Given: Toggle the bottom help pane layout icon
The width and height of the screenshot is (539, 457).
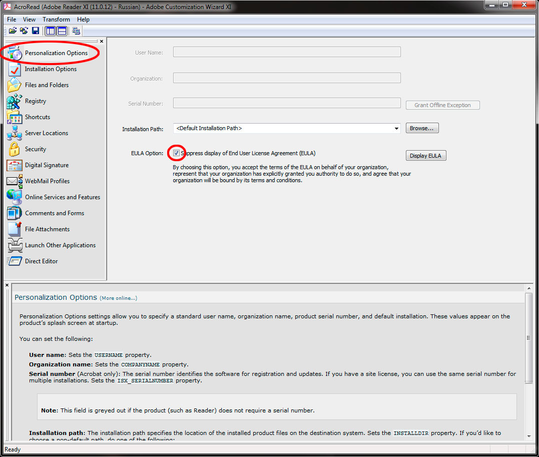Looking at the screenshot, I should click(62, 31).
